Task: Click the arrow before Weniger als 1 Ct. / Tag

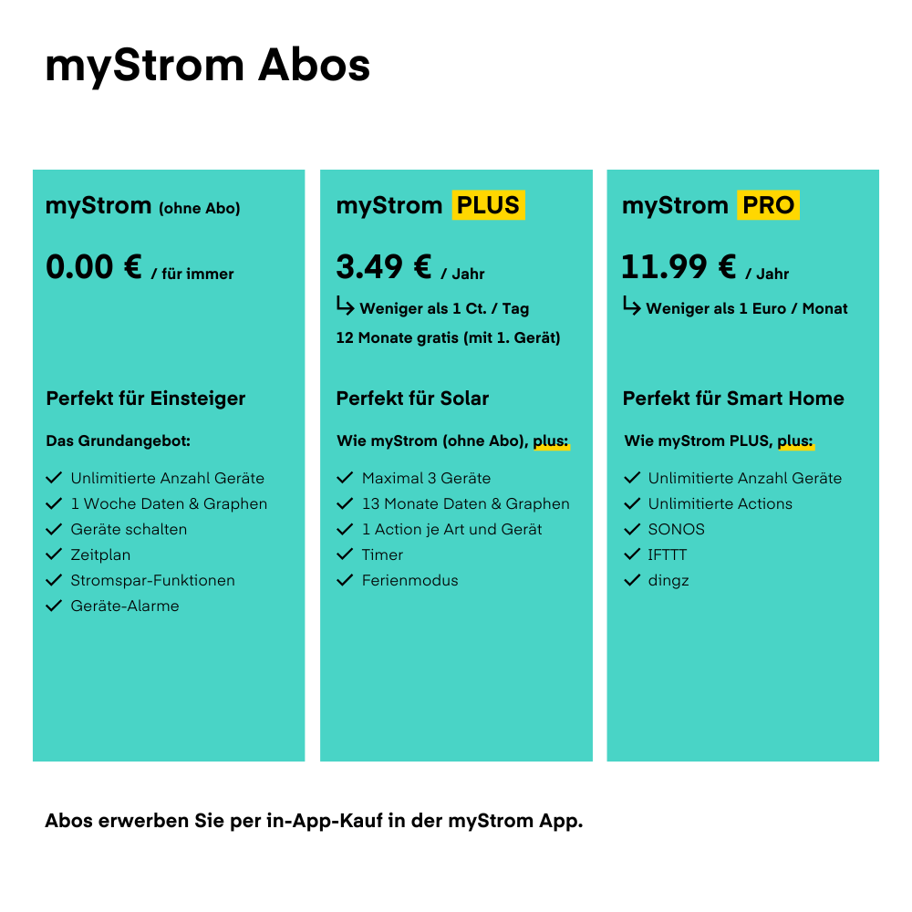Action: [345, 306]
